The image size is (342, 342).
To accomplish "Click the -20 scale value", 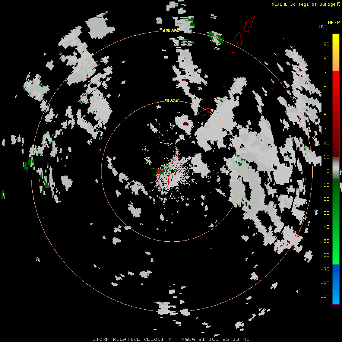I will (325, 199).
